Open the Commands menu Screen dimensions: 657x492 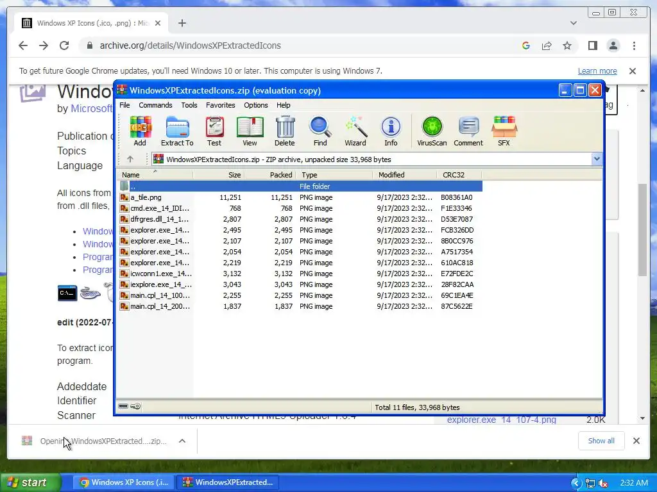[155, 105]
